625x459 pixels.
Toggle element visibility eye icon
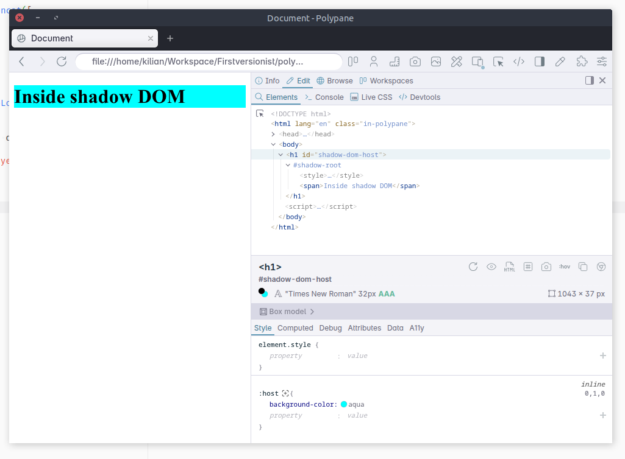click(491, 267)
